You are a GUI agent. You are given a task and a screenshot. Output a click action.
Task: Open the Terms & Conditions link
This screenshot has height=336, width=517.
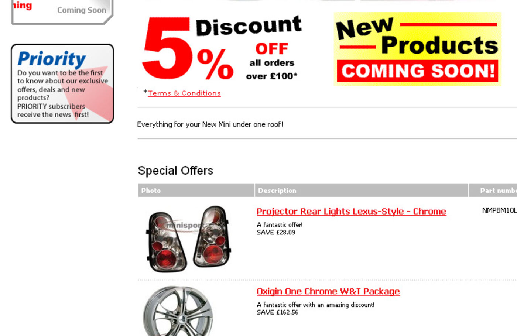point(184,93)
